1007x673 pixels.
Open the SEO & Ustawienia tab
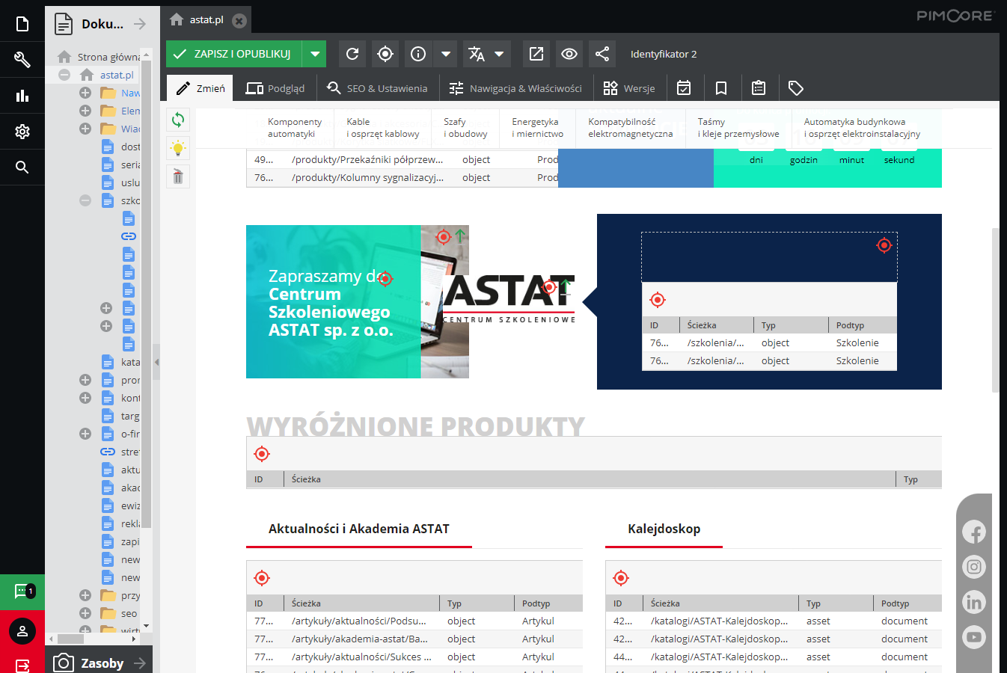[x=377, y=88]
